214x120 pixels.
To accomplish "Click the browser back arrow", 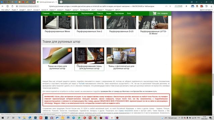I will (x=3, y=6).
